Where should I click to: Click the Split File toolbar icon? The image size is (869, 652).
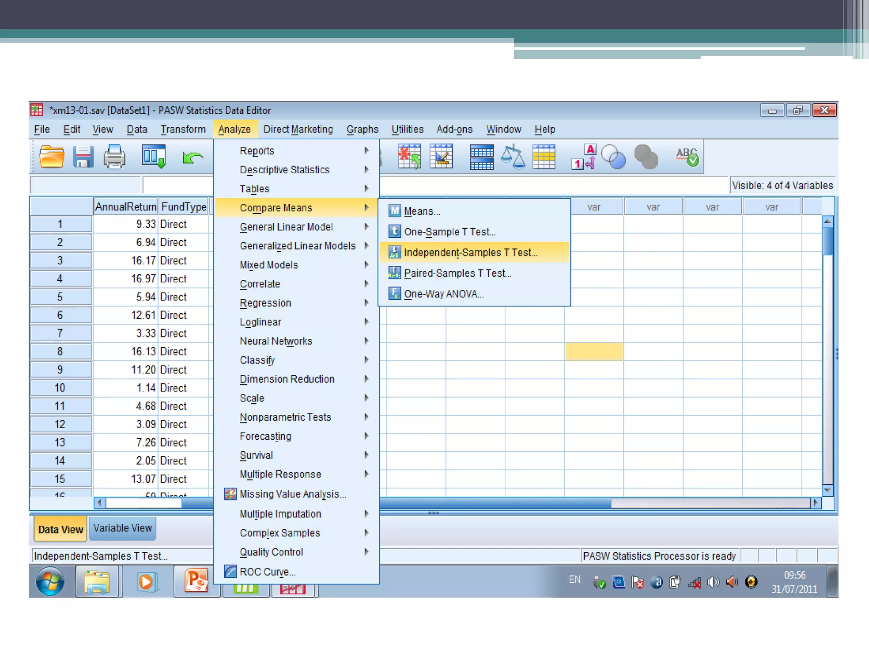[482, 157]
